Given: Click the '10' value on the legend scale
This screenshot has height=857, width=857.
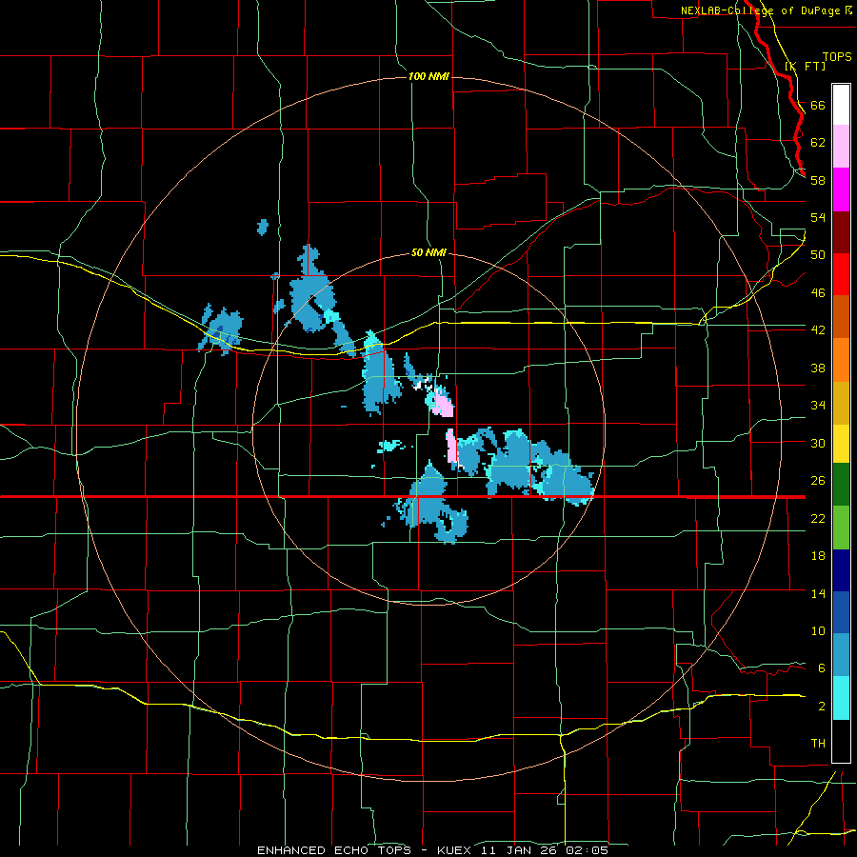Looking at the screenshot, I should (818, 631).
